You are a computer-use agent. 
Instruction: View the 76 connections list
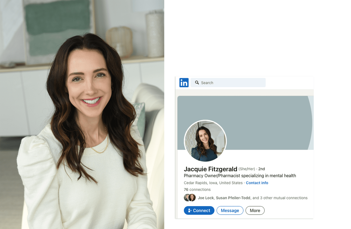pos(197,190)
